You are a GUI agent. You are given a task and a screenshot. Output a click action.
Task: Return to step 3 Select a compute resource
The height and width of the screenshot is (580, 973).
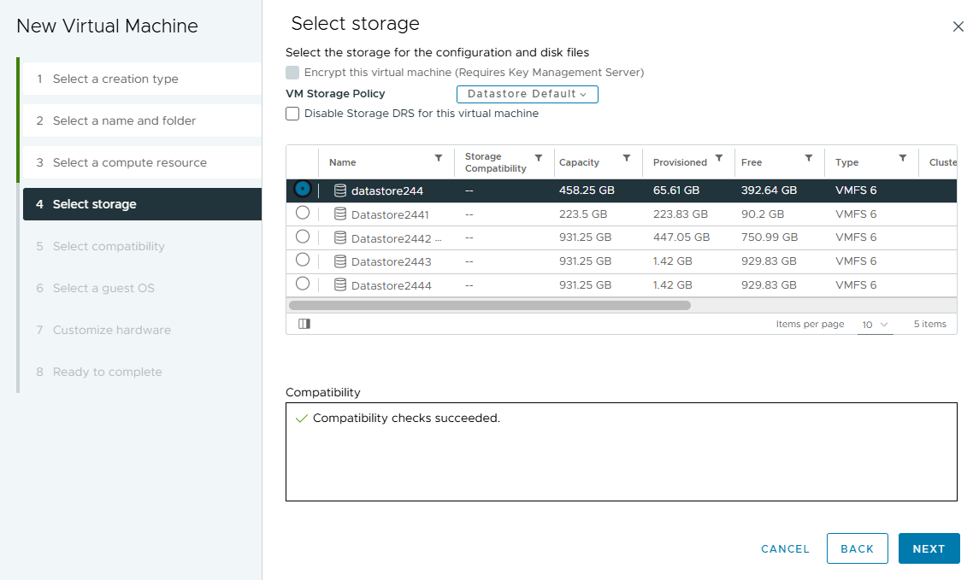(129, 162)
